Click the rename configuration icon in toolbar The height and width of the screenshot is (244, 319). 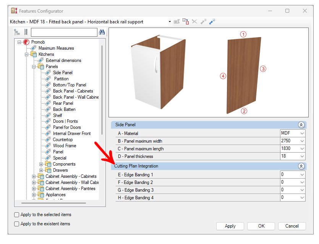coord(177,21)
